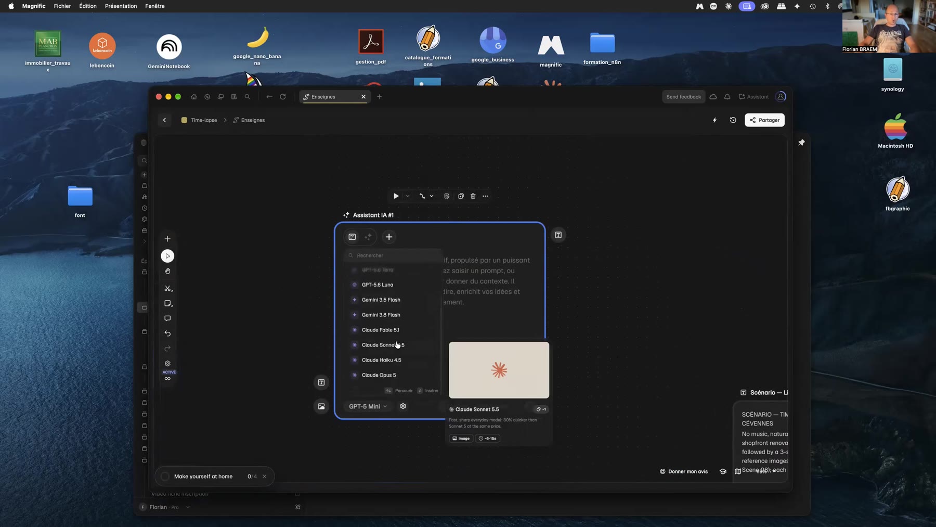The width and height of the screenshot is (936, 527).
Task: Choose Claude Opus 5 from the model list
Action: click(393, 375)
